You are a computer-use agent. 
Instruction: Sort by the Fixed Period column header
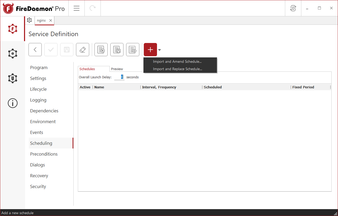click(x=311, y=87)
